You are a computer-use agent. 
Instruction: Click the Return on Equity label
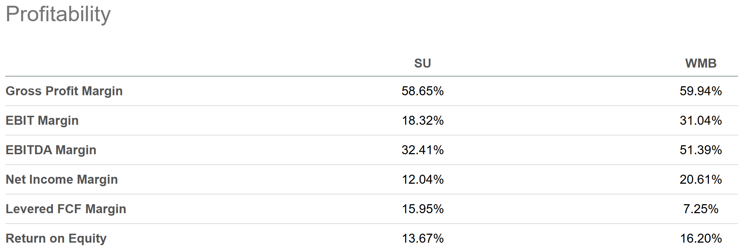click(x=56, y=238)
